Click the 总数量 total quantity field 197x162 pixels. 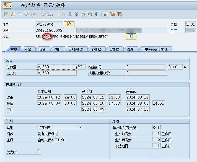coord(56,67)
